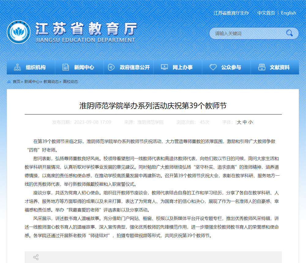Set font size to 中
Image resolution: width=306 pixels, height=263 pixels.
point(244,122)
